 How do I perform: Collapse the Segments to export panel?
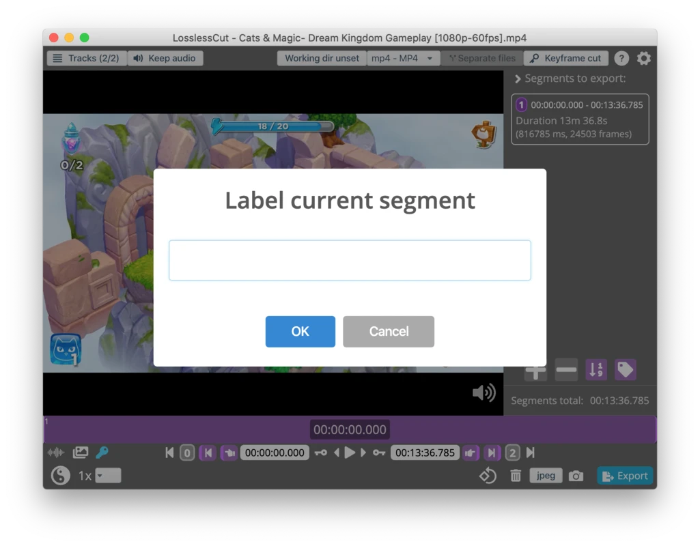(x=518, y=79)
